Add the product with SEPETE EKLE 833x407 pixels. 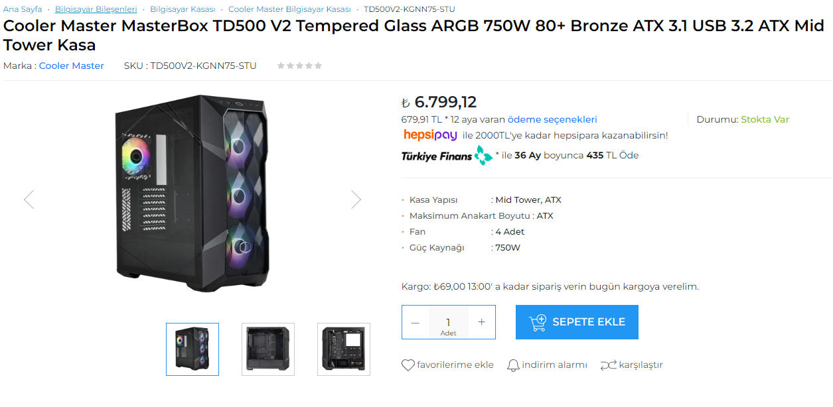pos(577,322)
